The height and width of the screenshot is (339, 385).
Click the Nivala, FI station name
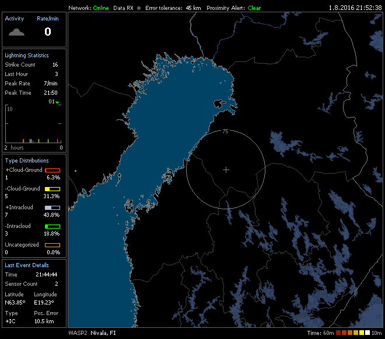(103, 333)
